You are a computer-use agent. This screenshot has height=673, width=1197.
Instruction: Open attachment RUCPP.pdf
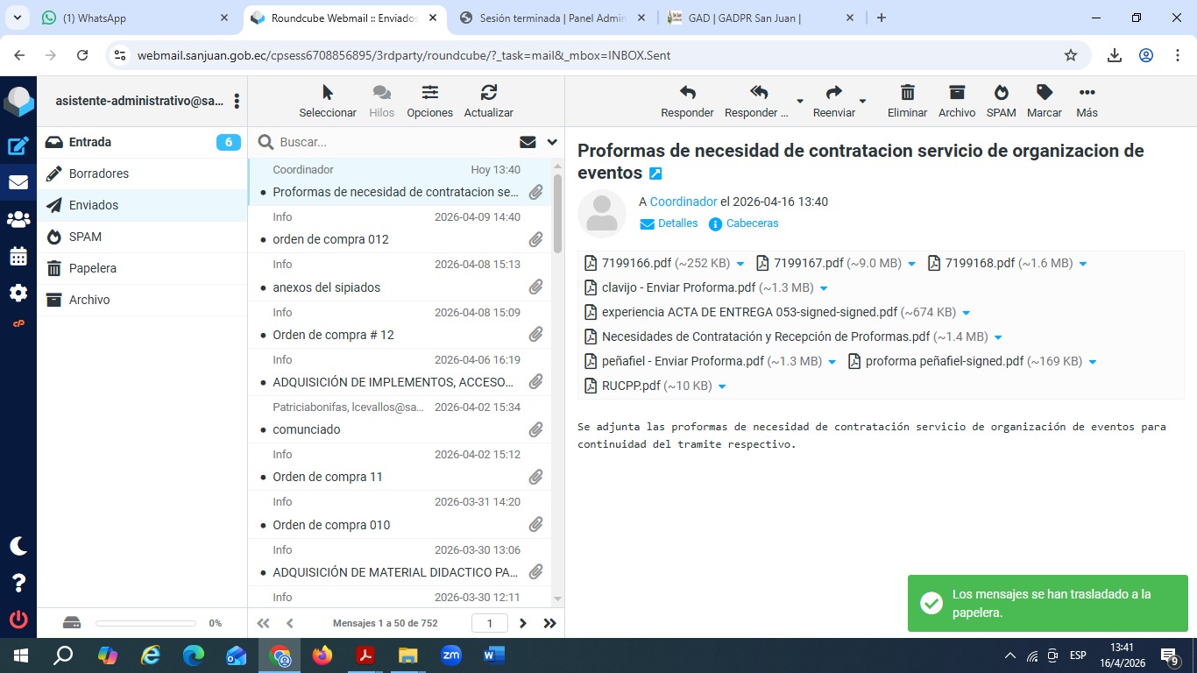(630, 386)
